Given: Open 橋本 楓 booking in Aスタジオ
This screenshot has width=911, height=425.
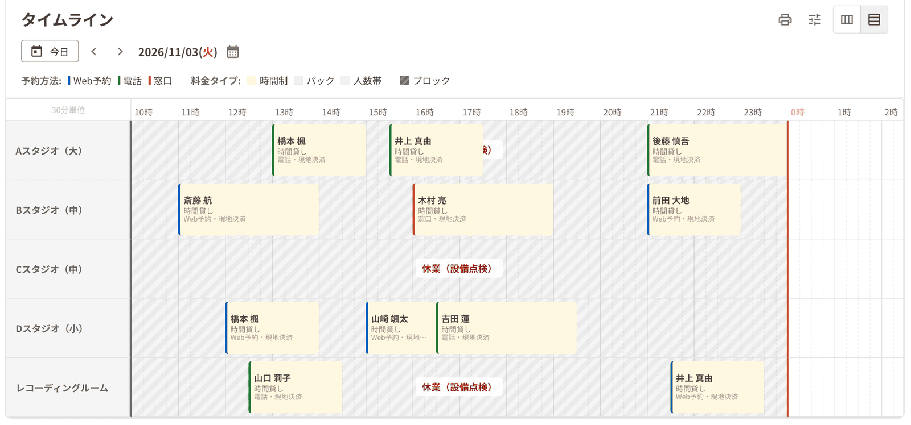Looking at the screenshot, I should coord(319,150).
